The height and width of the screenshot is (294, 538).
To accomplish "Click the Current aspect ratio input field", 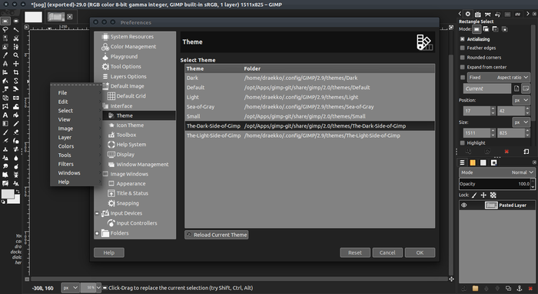I will click(487, 89).
